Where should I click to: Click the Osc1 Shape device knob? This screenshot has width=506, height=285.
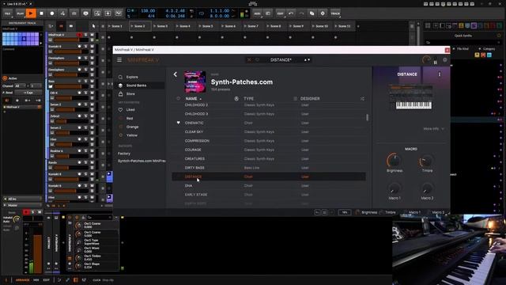[x=79, y=266]
